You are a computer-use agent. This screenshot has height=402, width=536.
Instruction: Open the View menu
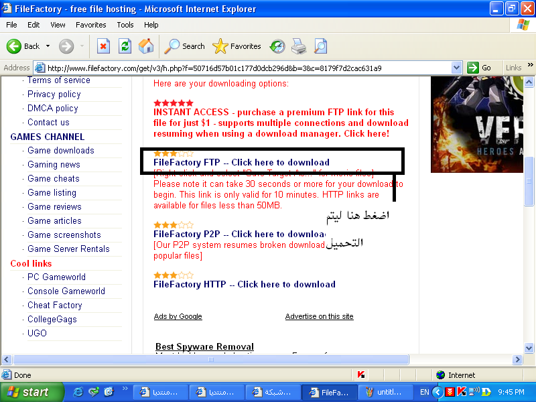click(58, 25)
